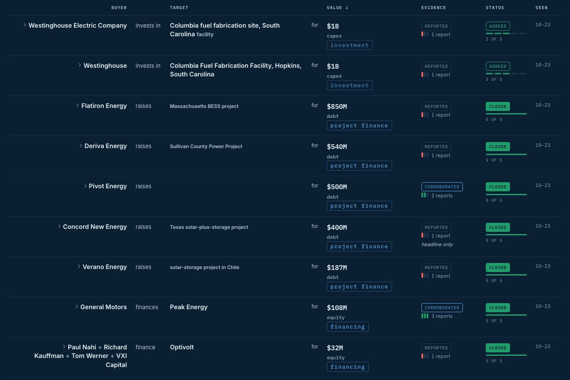The height and width of the screenshot is (380, 570).
Task: Open the Deriva Energy row chevron
Action: pos(81,146)
